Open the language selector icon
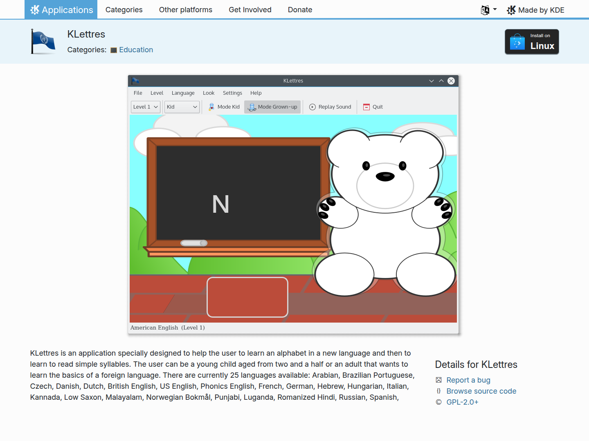Viewport: 589px width, 441px height. pyautogui.click(x=485, y=10)
